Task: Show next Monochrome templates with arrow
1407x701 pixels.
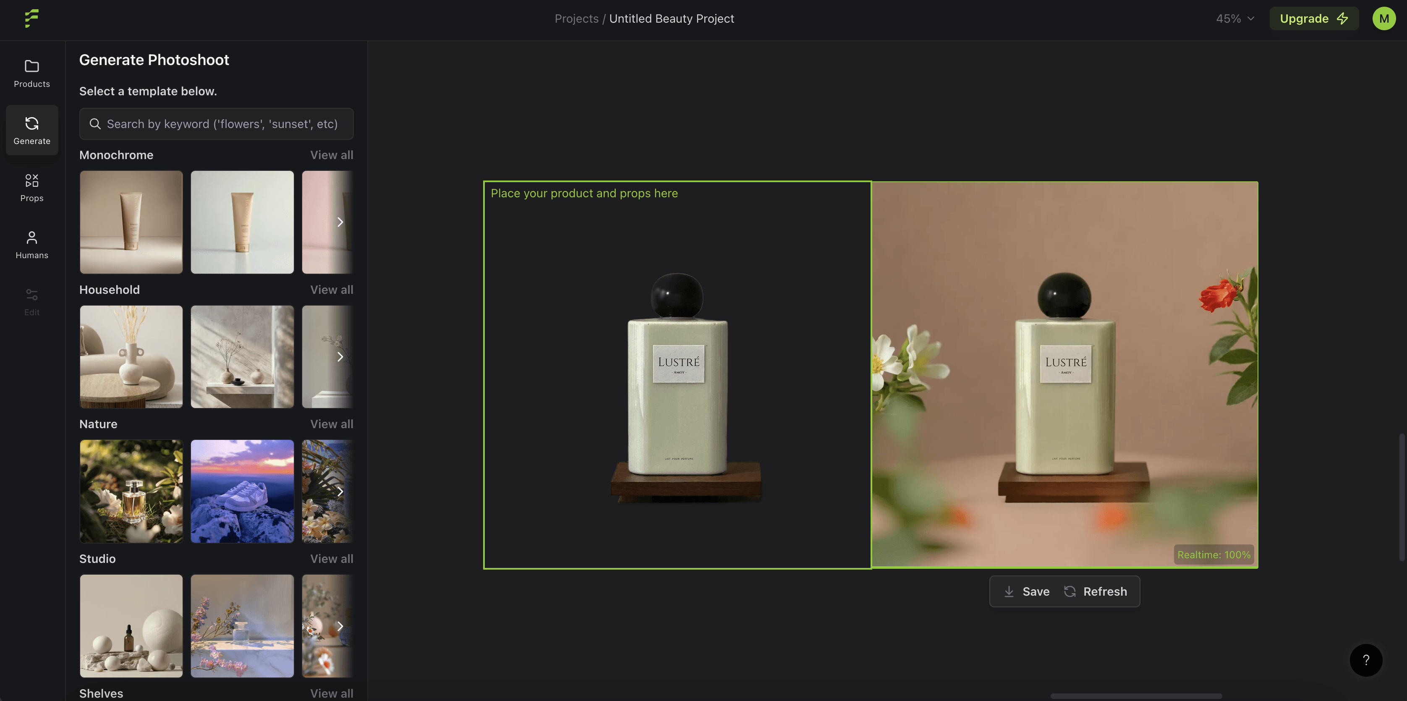Action: point(340,222)
